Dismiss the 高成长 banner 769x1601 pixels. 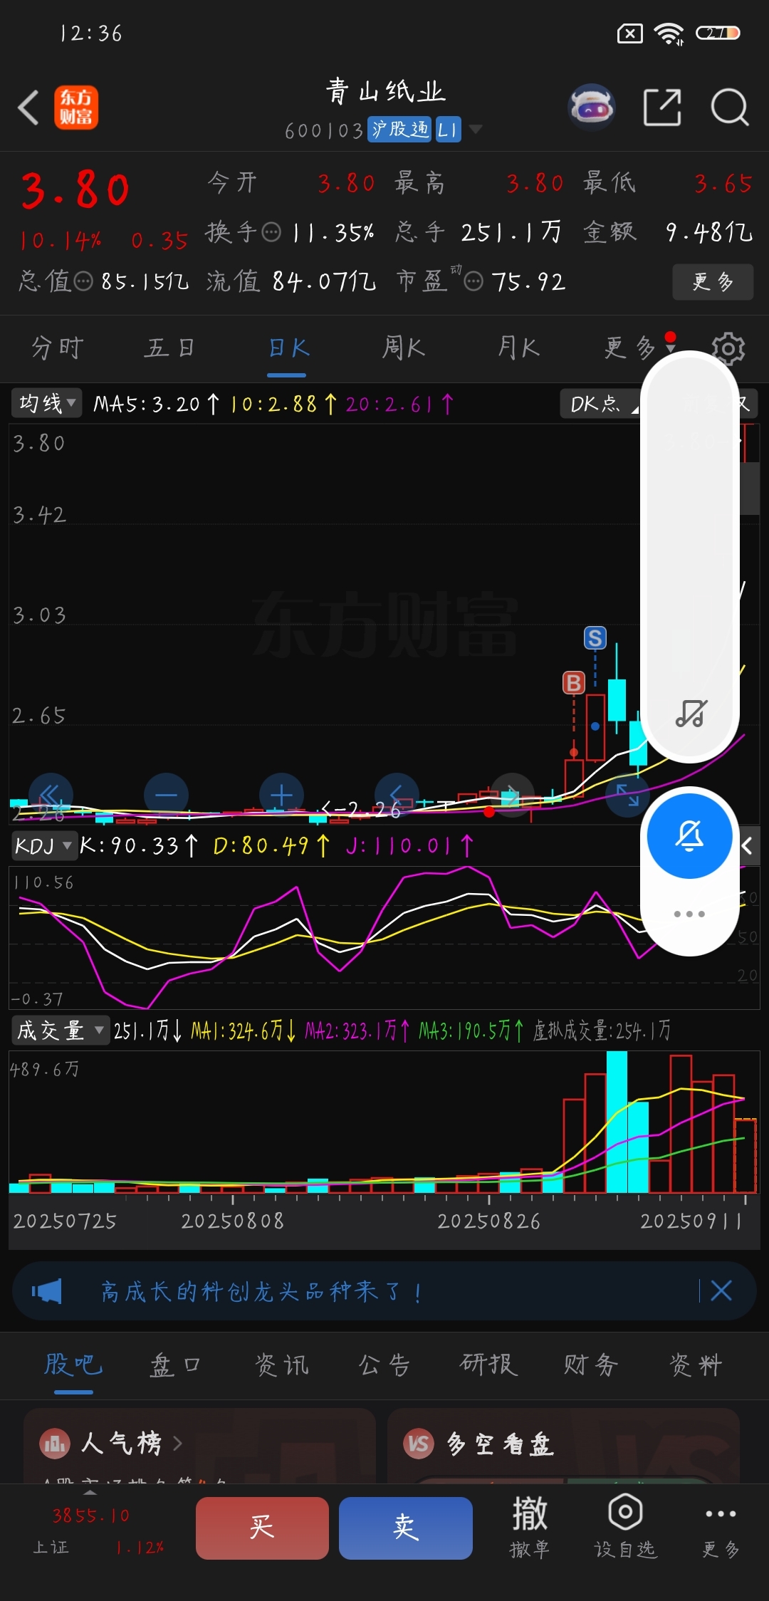click(721, 1290)
